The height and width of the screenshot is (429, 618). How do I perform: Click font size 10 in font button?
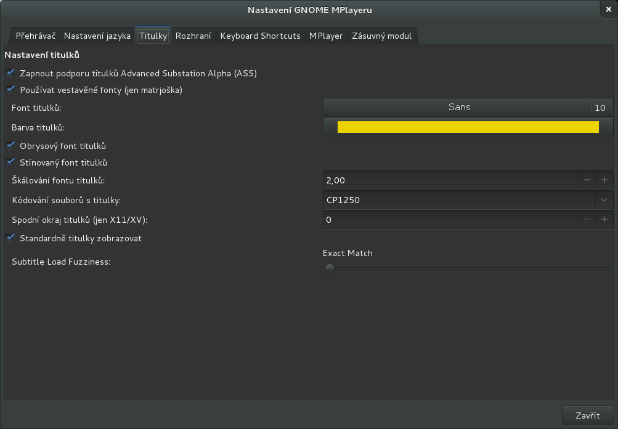click(x=600, y=108)
